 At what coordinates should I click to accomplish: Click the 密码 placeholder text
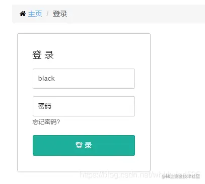pos(44,106)
